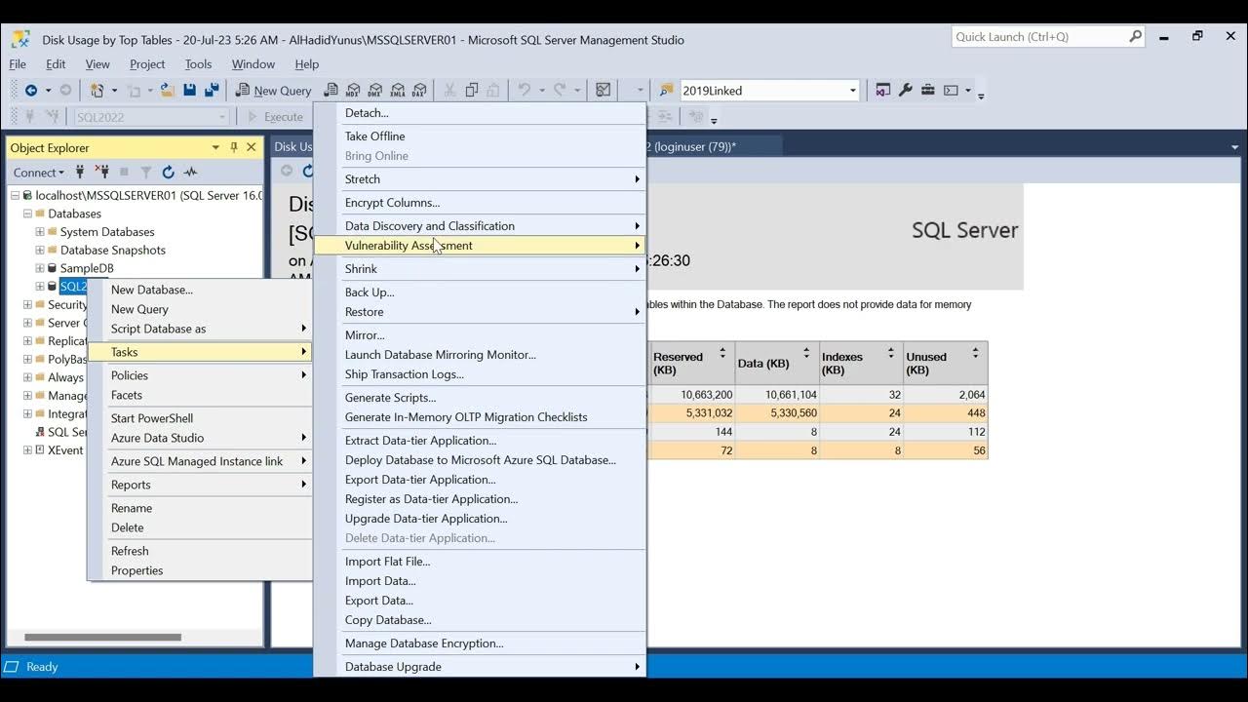Sort report by Reserved (KB) column
The height and width of the screenshot is (702, 1248).
(722, 353)
